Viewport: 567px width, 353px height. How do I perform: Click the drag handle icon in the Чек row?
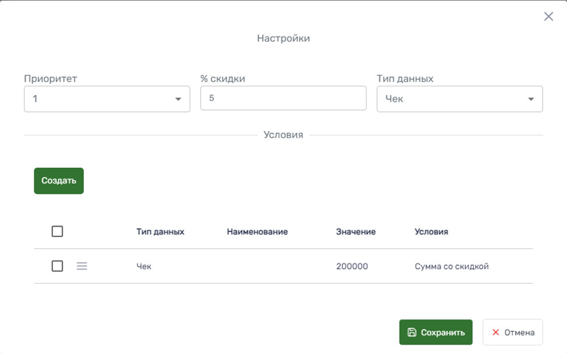pyautogui.click(x=82, y=266)
